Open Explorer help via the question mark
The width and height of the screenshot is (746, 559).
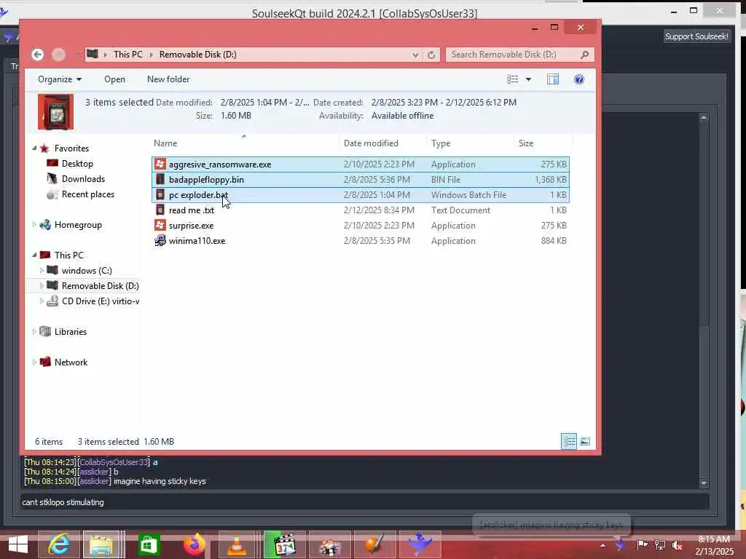click(579, 79)
